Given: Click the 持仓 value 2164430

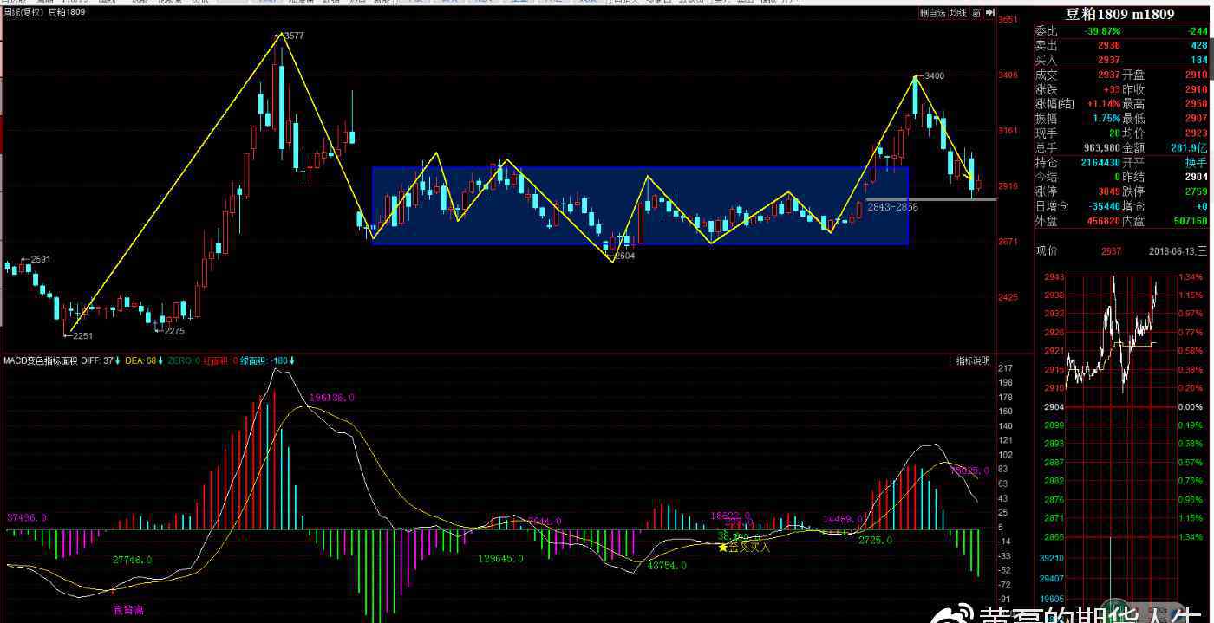Looking at the screenshot, I should coord(1099,163).
